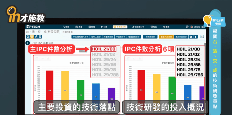Click the red 229 bar in left chart

pos(49,86)
